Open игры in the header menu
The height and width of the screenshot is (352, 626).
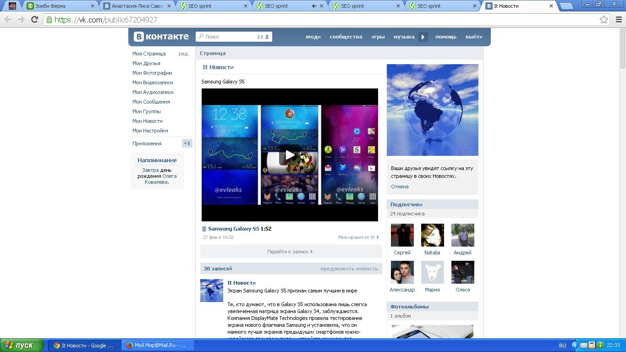point(378,37)
